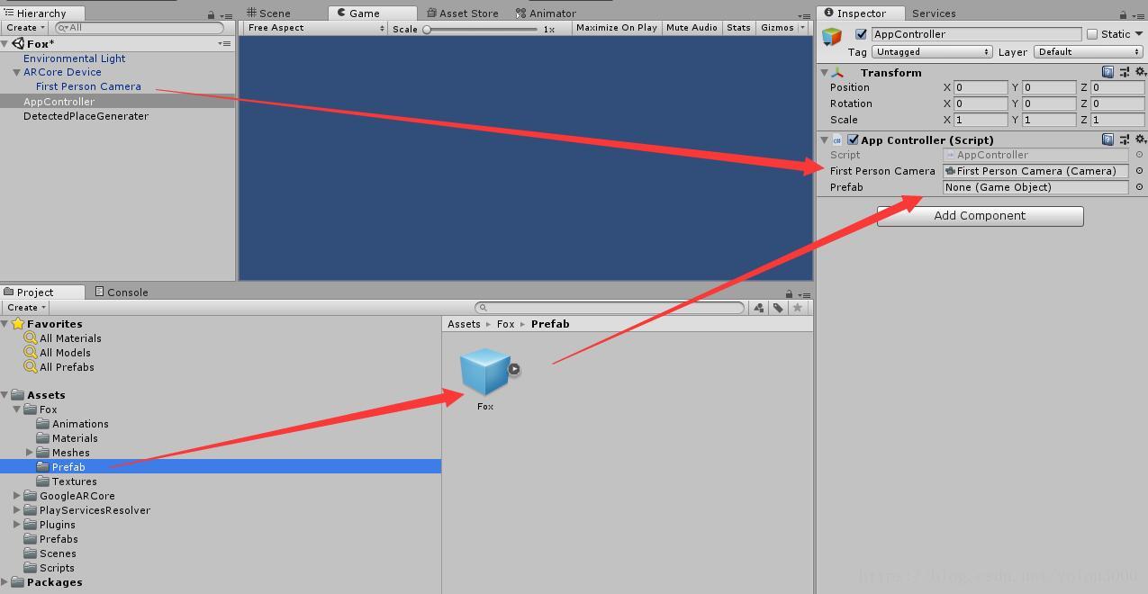This screenshot has width=1148, height=594.
Task: Click the save search star icon in Project
Action: [797, 308]
